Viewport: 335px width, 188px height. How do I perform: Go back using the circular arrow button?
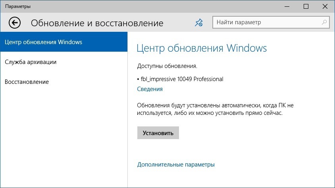tap(15, 23)
